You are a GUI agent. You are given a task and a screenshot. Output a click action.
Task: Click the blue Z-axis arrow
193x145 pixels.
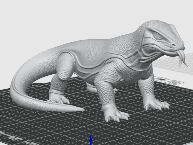click(91, 140)
